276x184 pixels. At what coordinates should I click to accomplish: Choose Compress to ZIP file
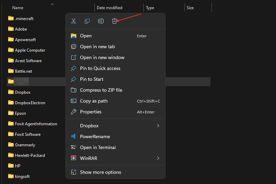point(116,90)
